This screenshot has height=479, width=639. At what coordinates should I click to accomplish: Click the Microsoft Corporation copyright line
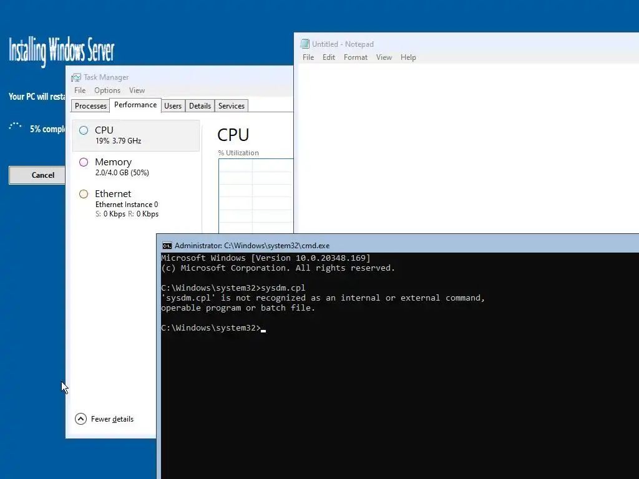click(278, 268)
